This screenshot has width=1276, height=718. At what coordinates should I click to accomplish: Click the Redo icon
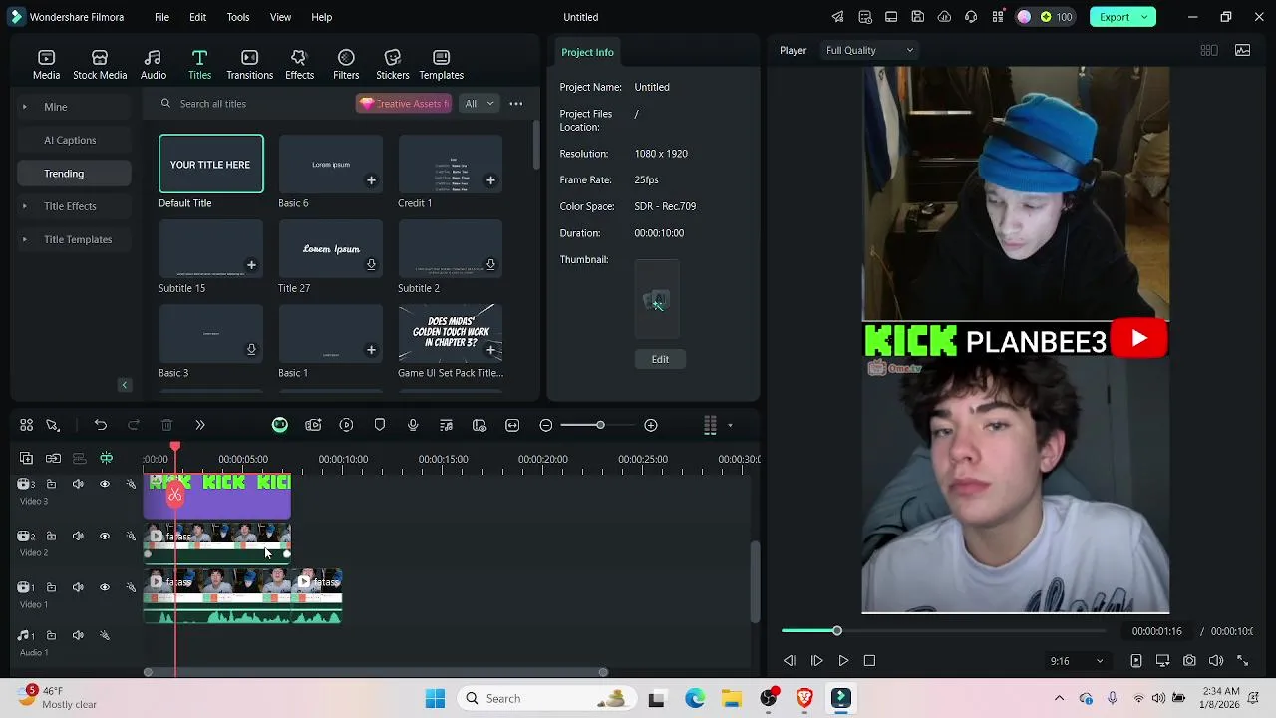134,425
